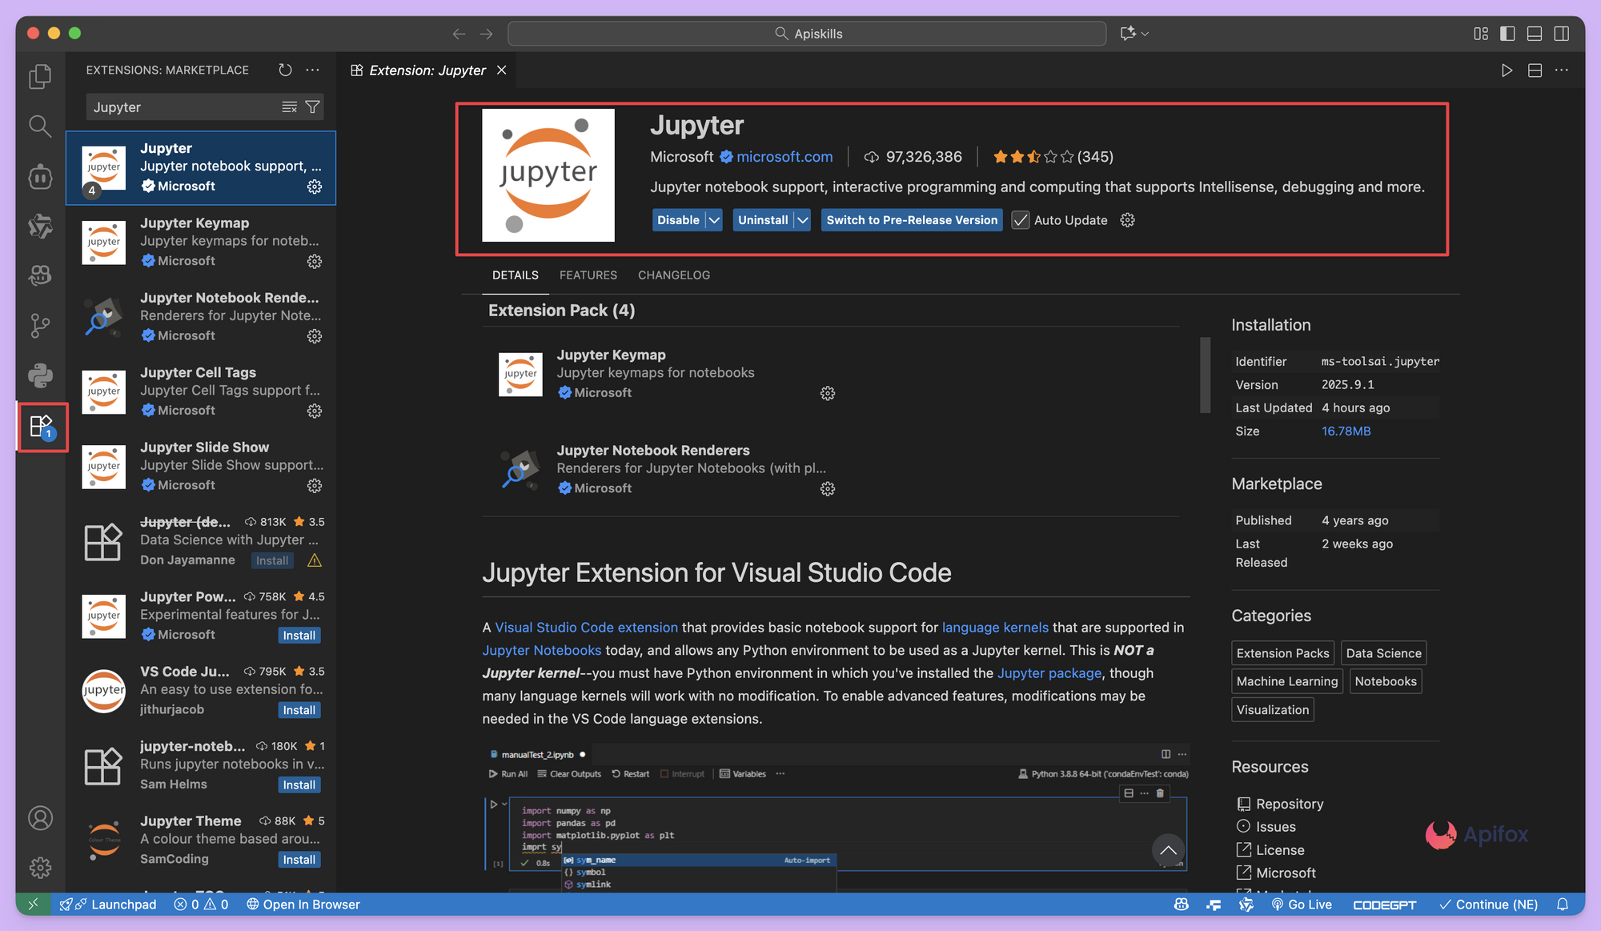Viewport: 1601px width, 931px height.
Task: Open the extensions filter icon
Action: (313, 106)
